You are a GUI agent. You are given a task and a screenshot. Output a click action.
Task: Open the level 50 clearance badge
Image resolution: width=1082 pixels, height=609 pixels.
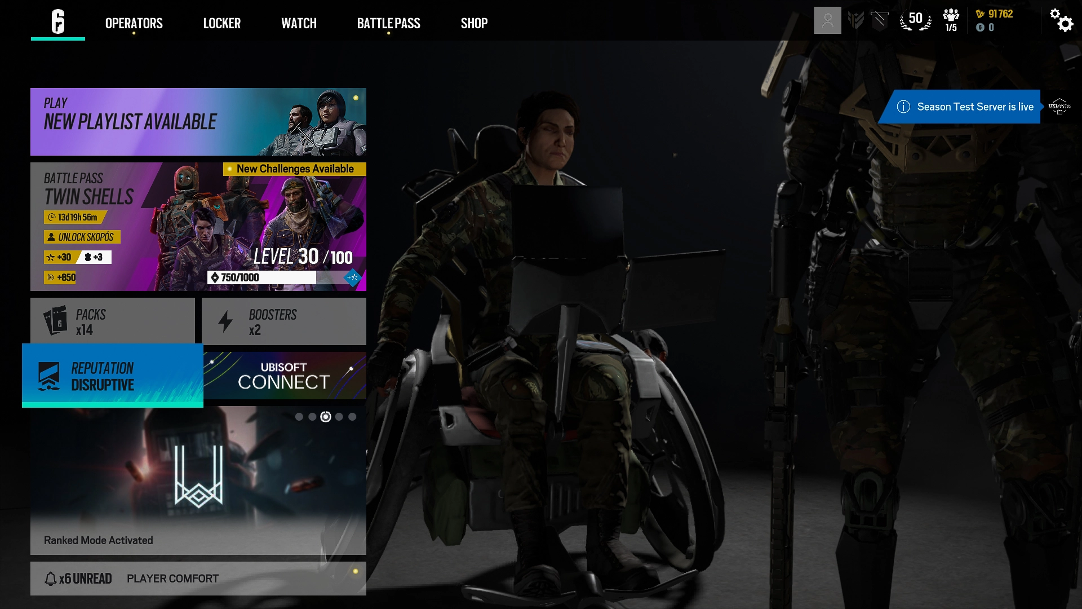coord(915,20)
